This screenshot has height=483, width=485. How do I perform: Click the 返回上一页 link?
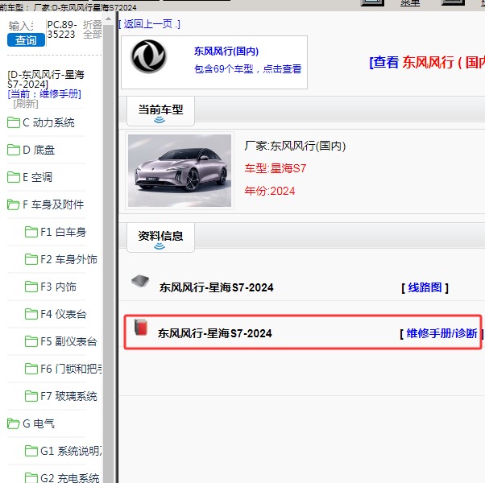(x=149, y=24)
